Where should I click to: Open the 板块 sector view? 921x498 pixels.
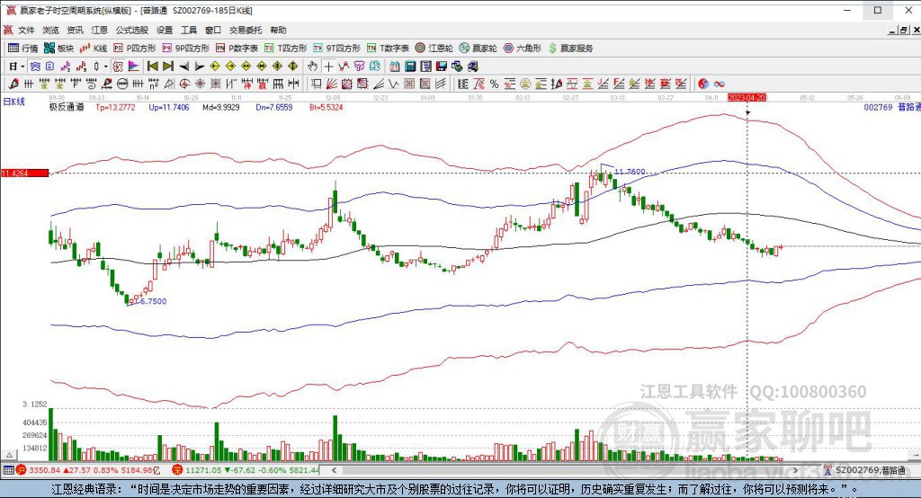(58, 49)
